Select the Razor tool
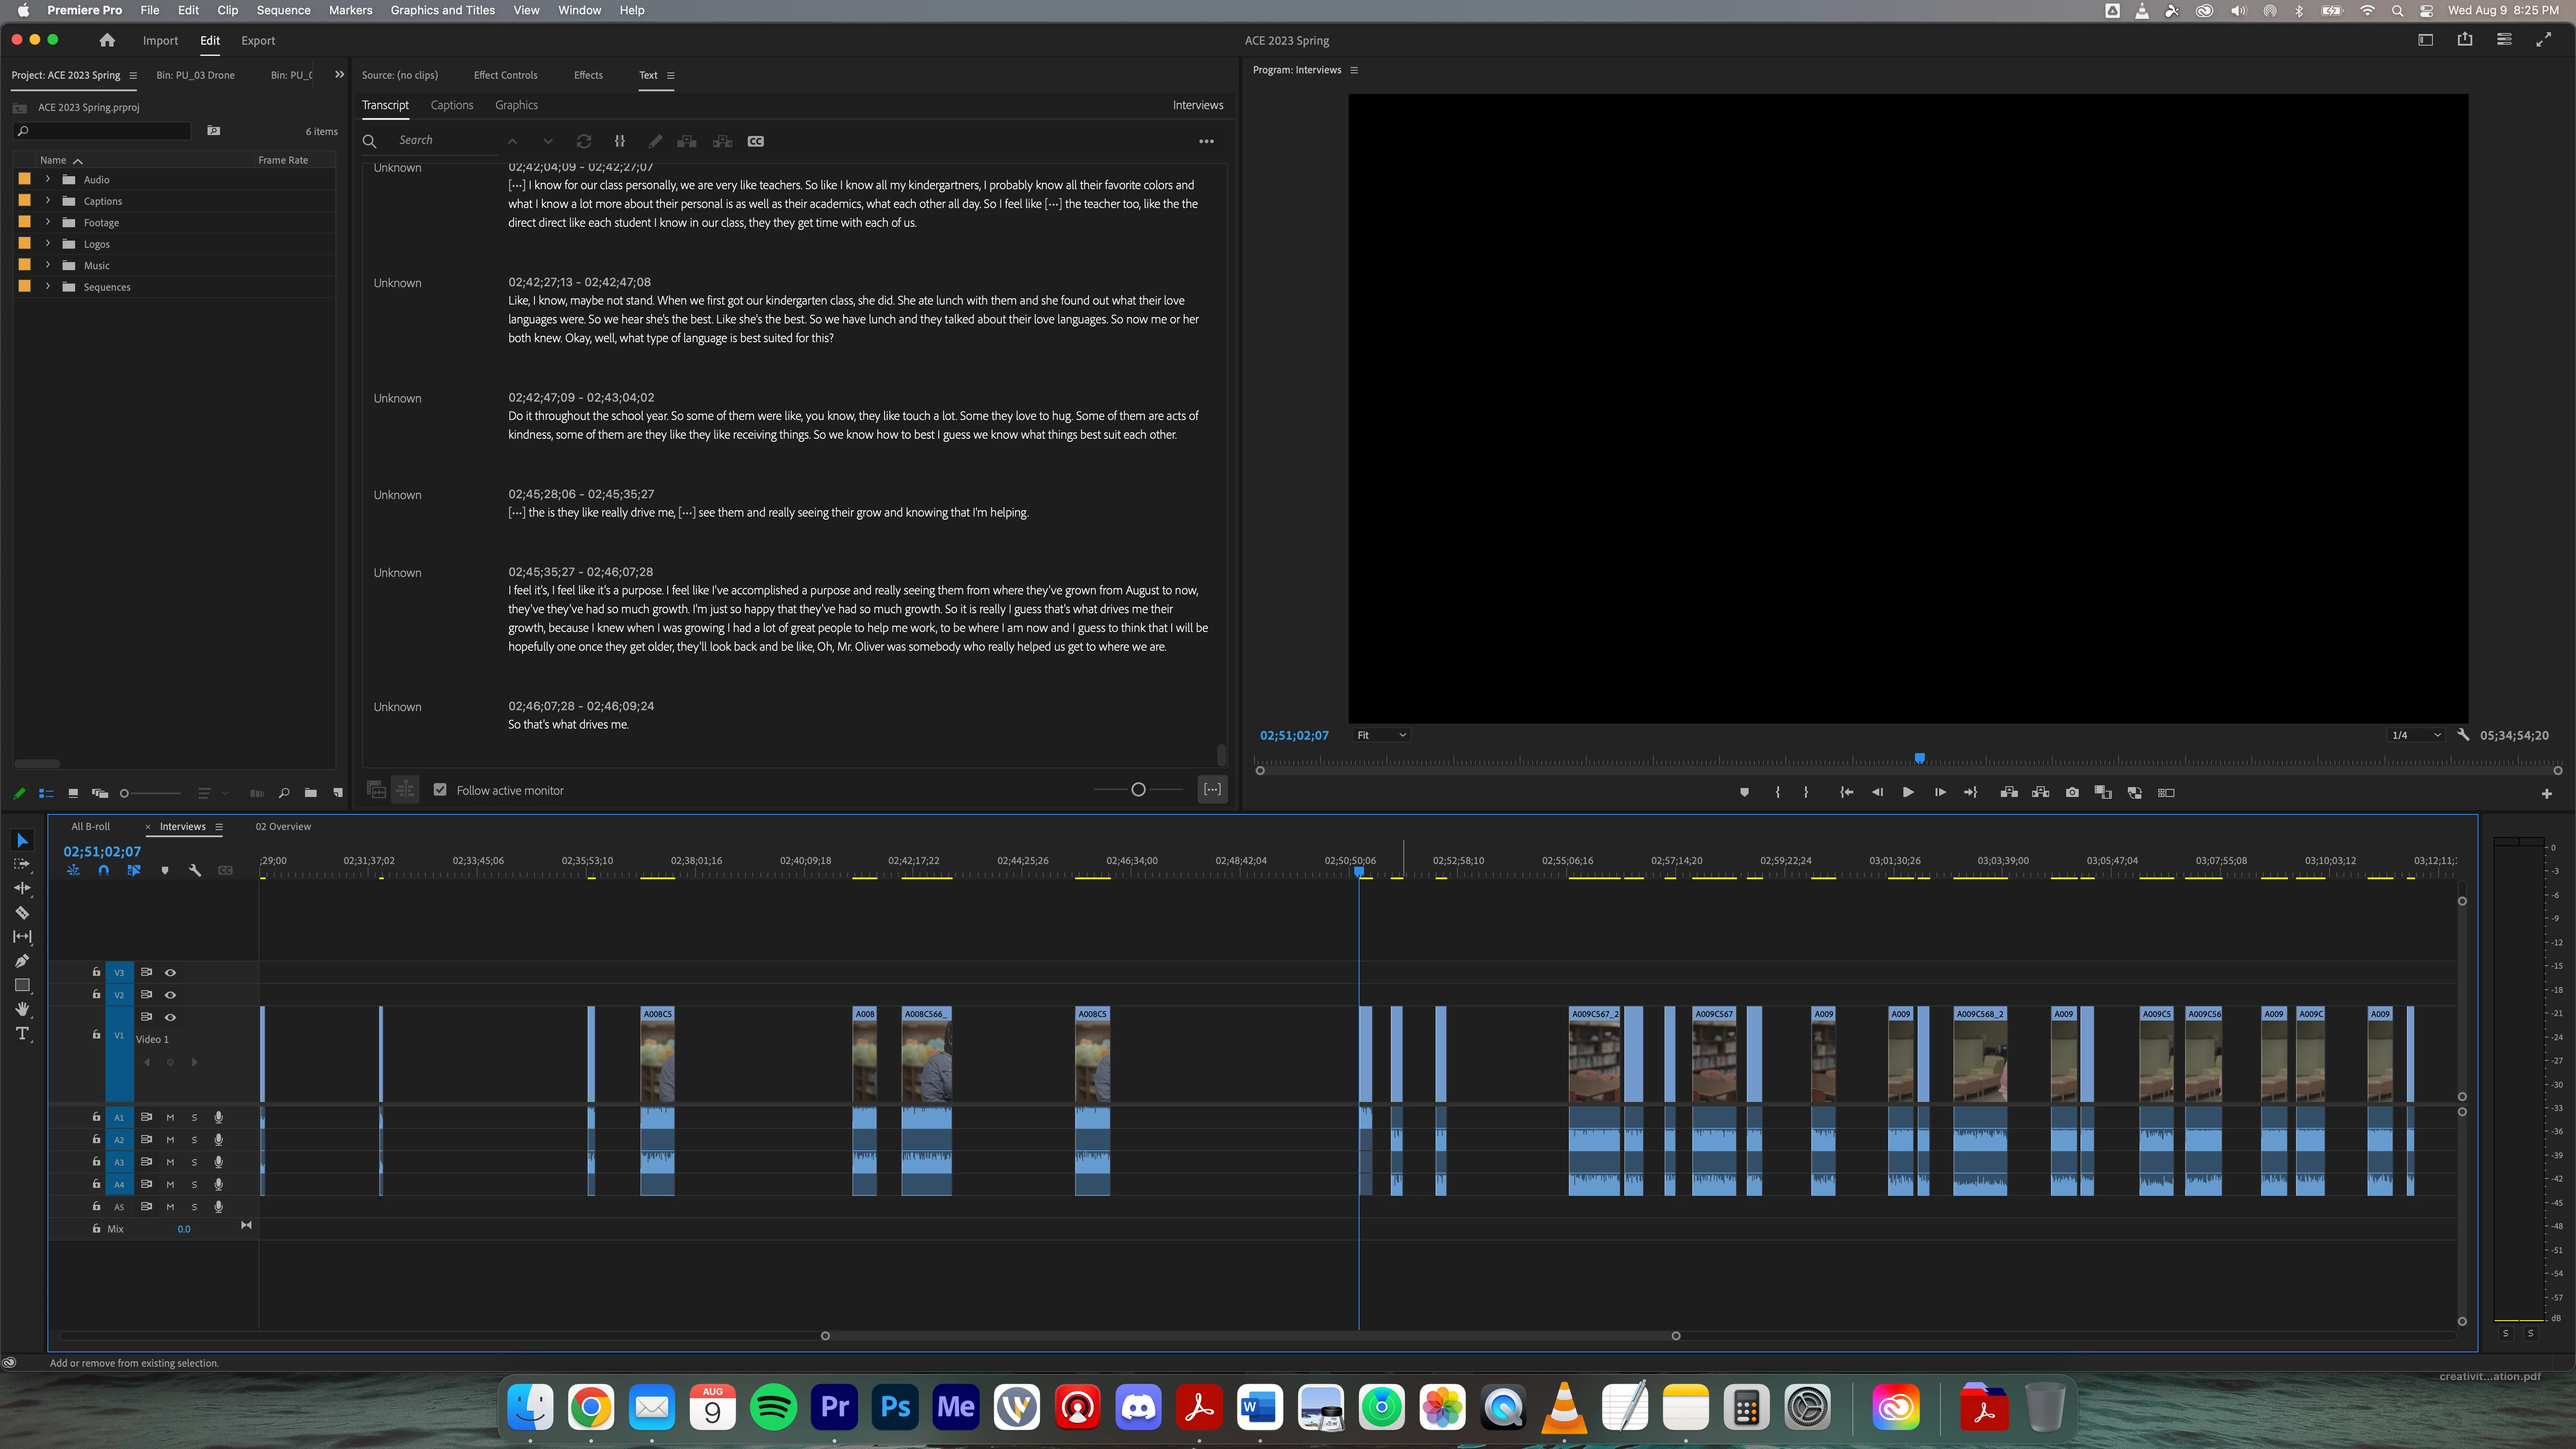Image resolution: width=2576 pixels, height=1449 pixels. (x=22, y=912)
